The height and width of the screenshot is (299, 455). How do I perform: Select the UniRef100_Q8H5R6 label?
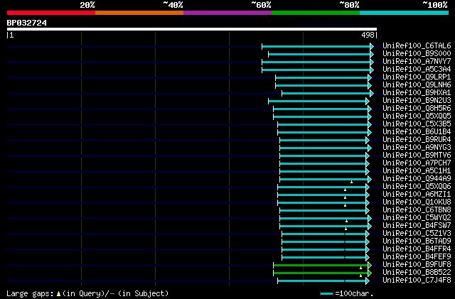[417, 109]
